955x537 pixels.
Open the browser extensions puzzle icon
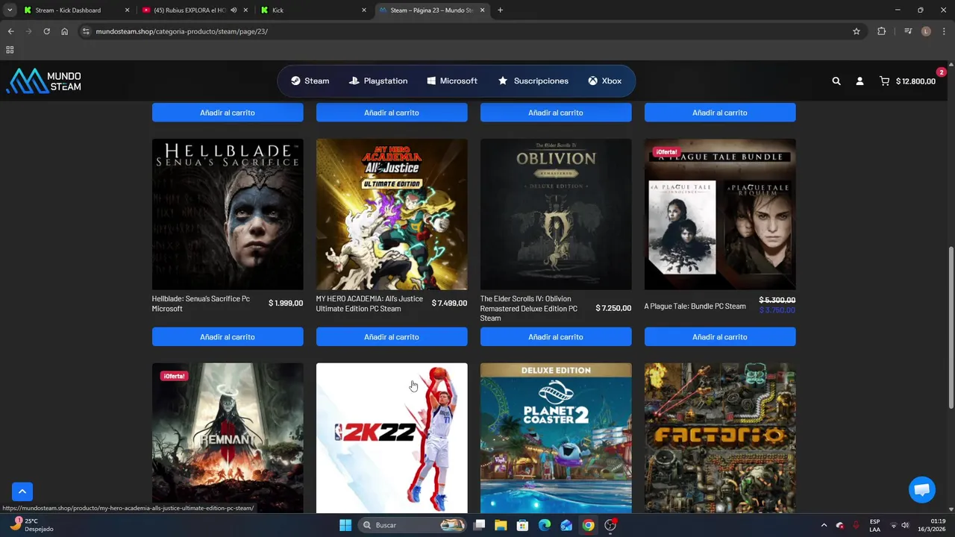coord(881,31)
